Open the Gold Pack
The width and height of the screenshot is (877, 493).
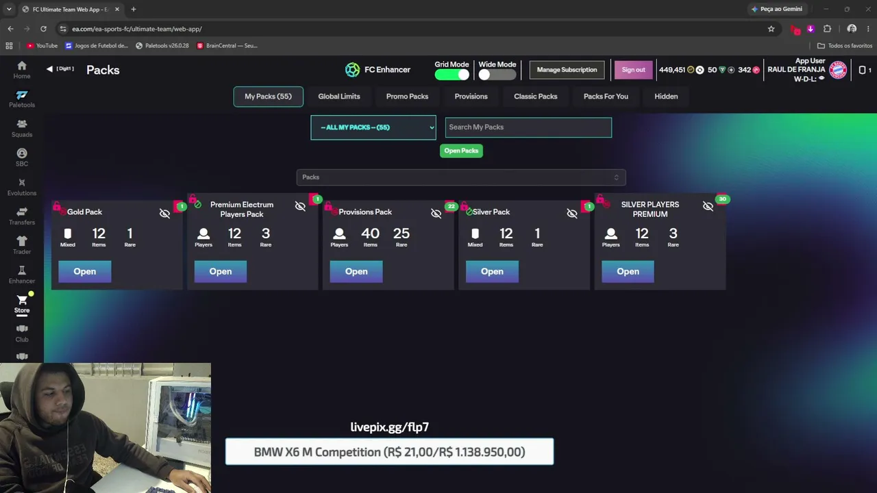[x=85, y=272]
